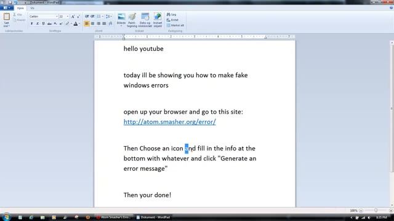
Task: Switch to Atom Smasher's Error taskbar window
Action: click(x=113, y=217)
